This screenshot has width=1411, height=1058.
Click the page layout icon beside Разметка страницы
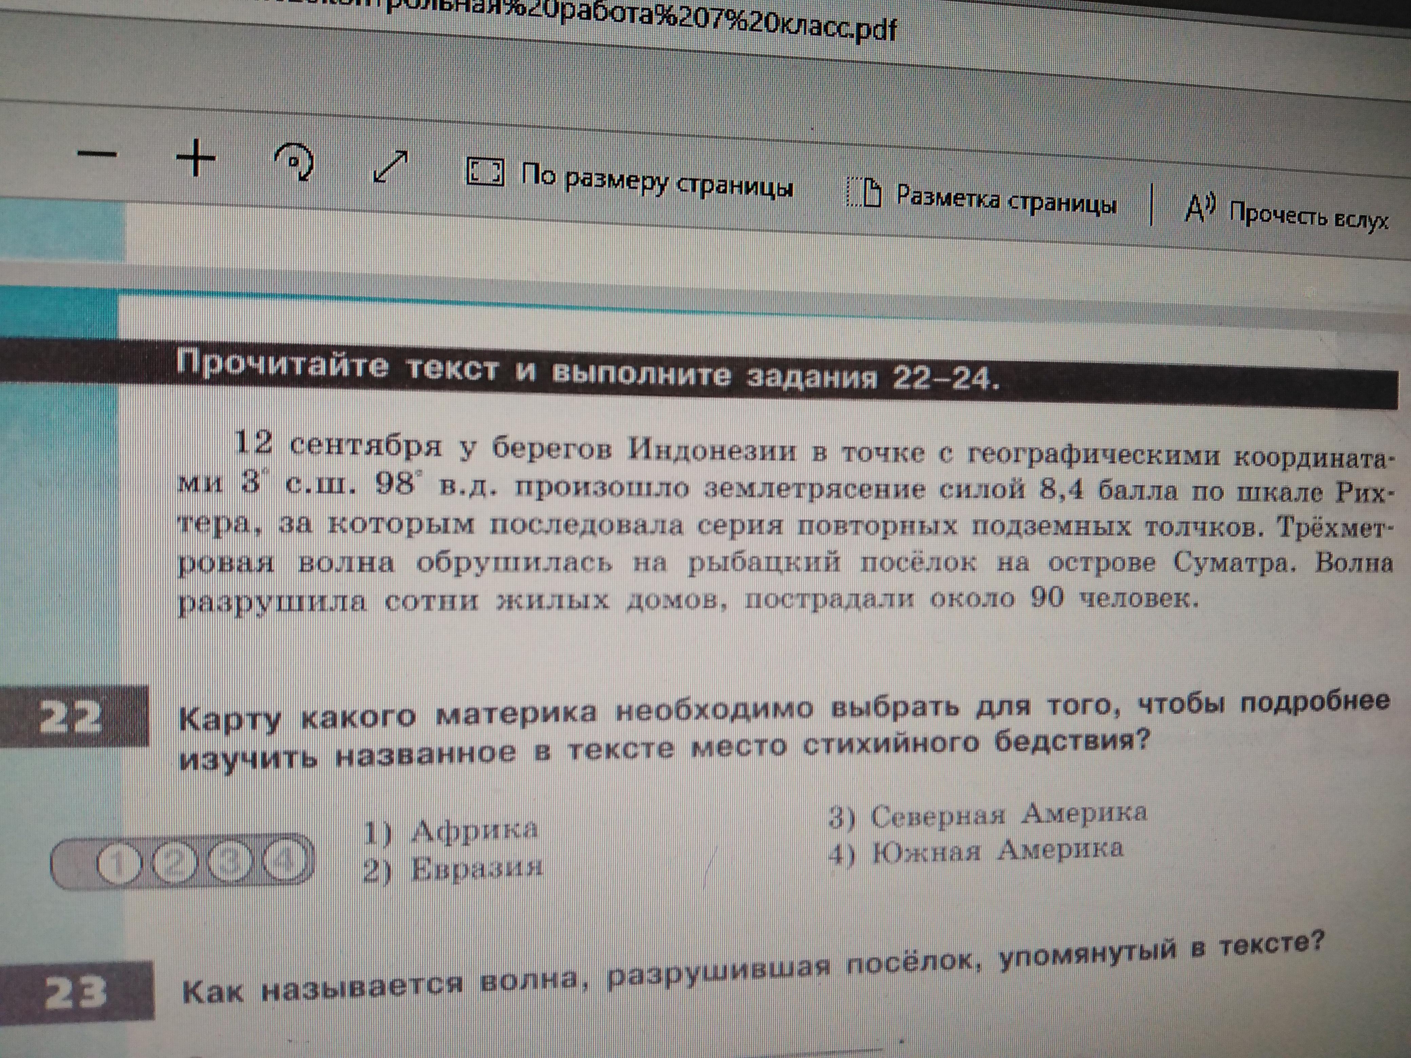(x=864, y=191)
